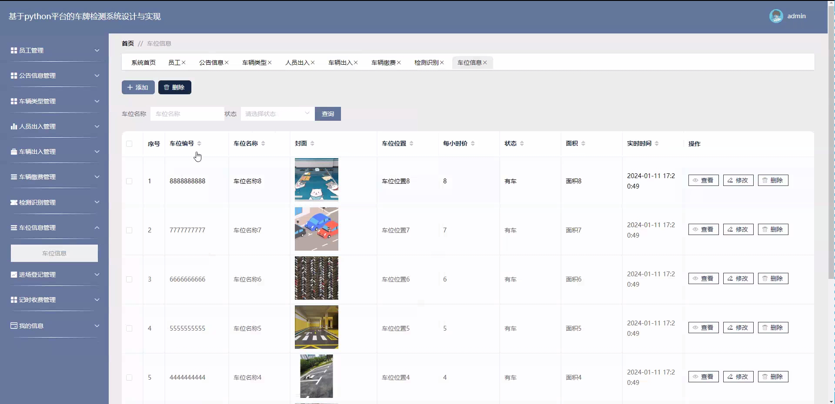
Task: Click the 车位信息管理 list icon
Action: [14, 228]
